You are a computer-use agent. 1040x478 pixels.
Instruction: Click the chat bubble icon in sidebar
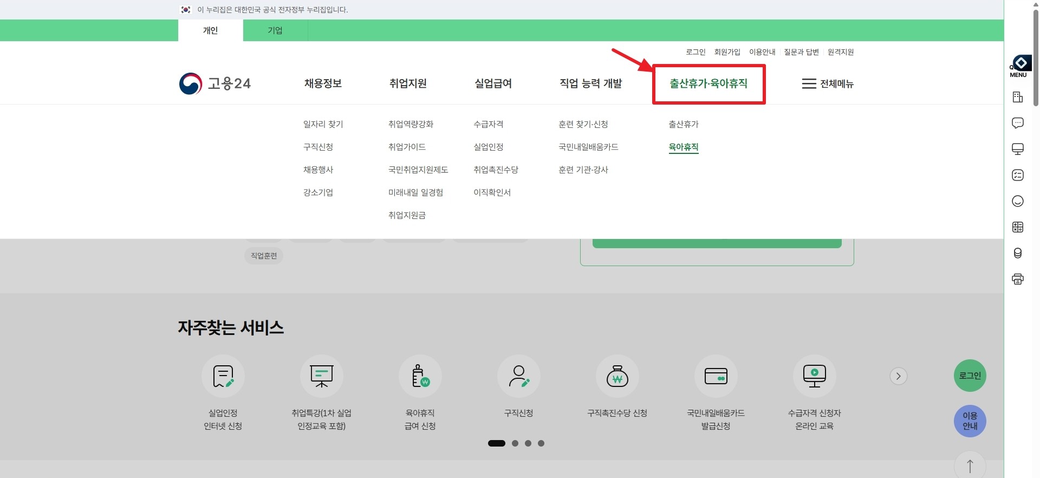pos(1018,123)
